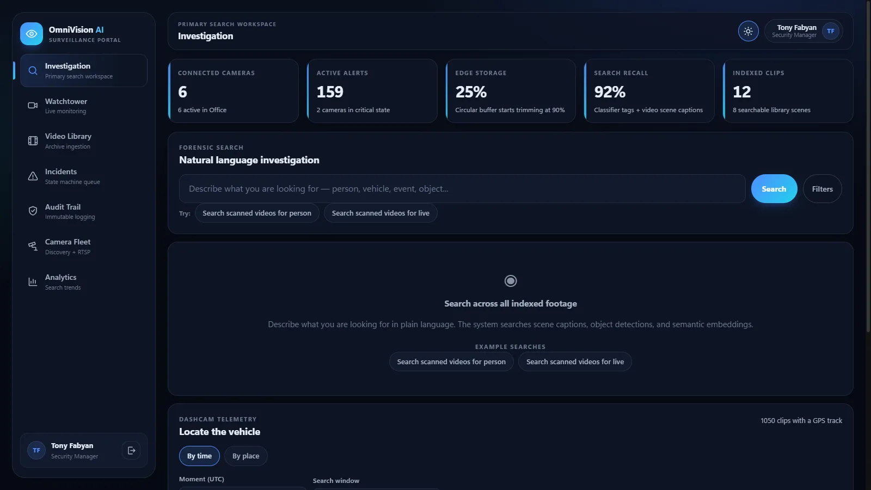Click the TF avatar in the header
The image size is (871, 490).
831,31
